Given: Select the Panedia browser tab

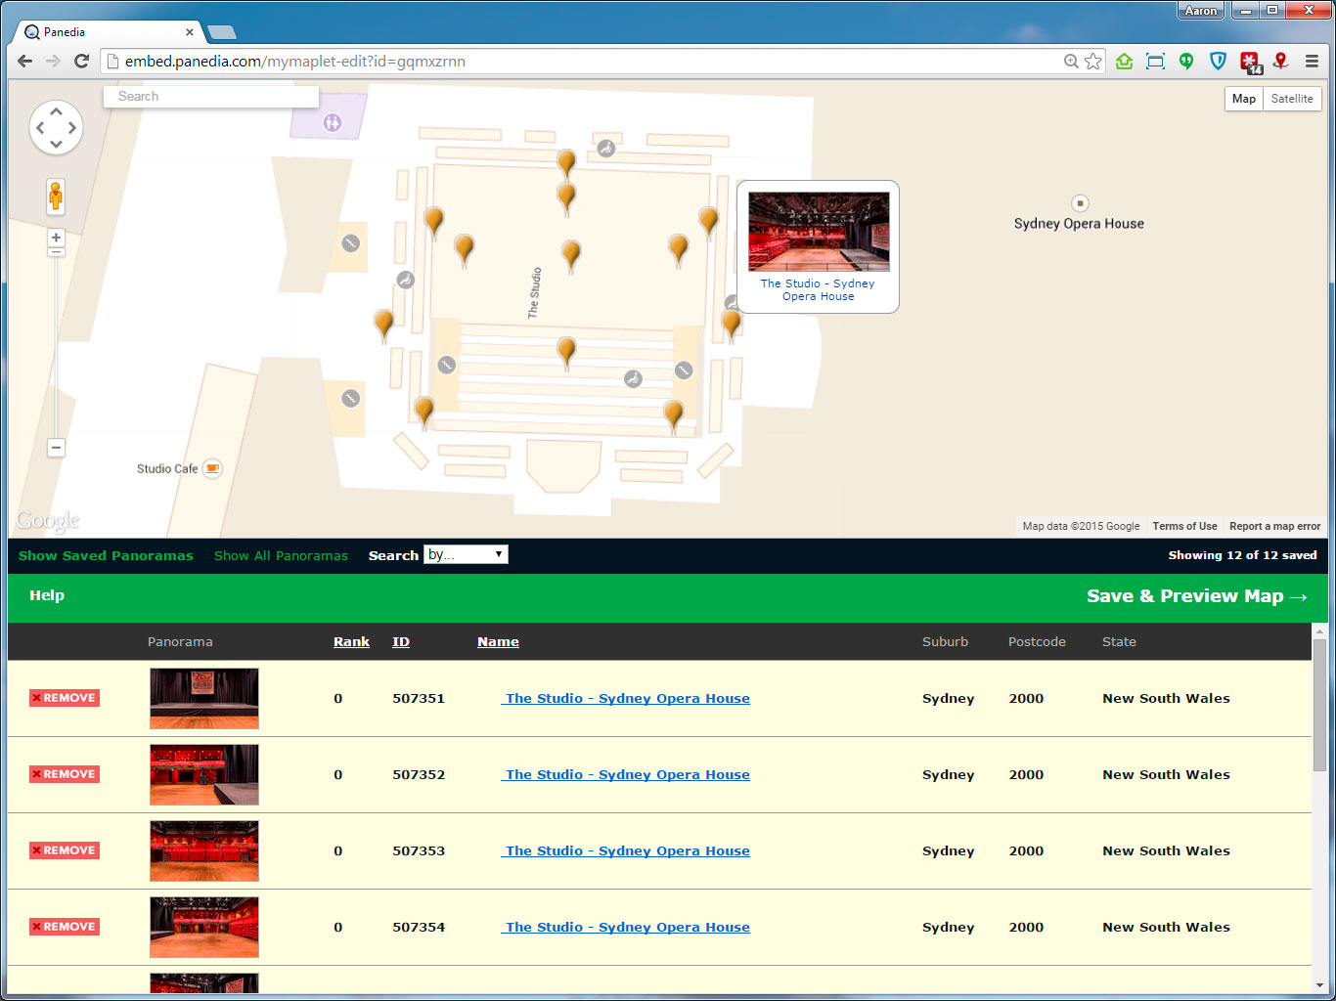Looking at the screenshot, I should 108,32.
